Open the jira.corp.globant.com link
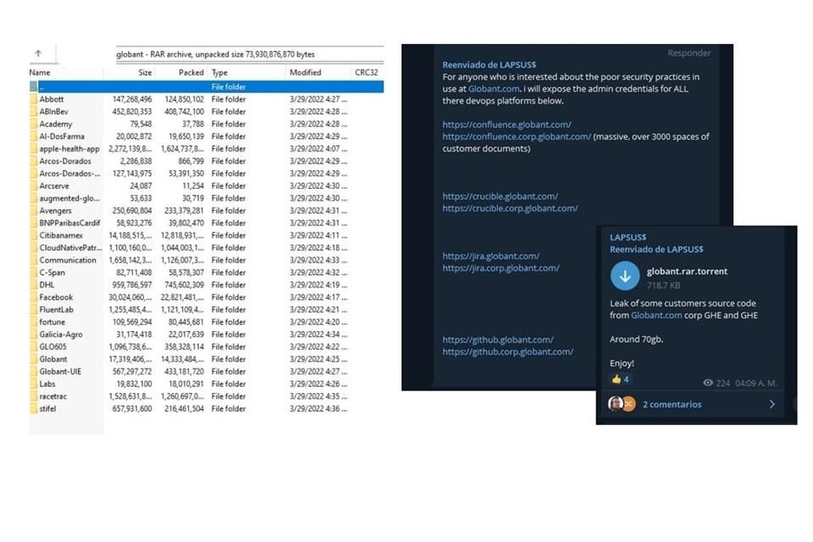Image resolution: width=813 pixels, height=542 pixels. click(501, 268)
